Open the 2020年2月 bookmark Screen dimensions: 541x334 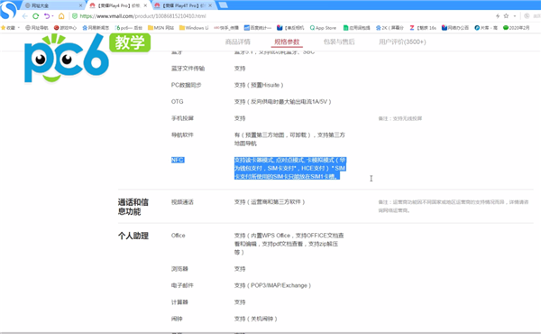pyautogui.click(x=516, y=28)
